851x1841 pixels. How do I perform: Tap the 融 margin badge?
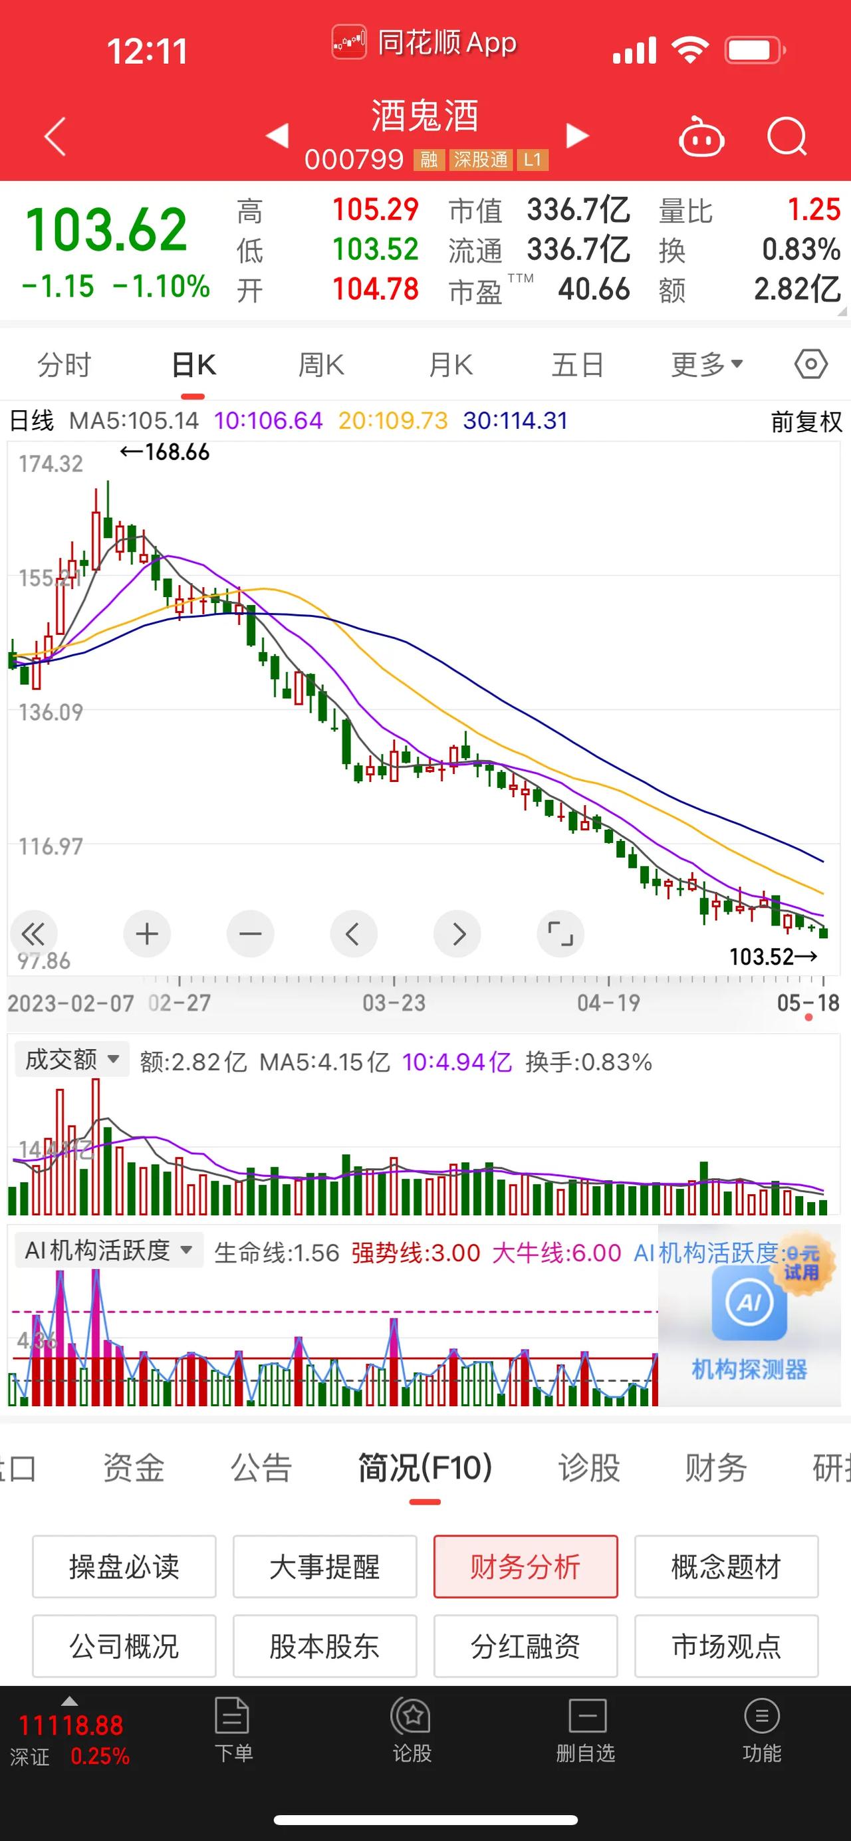point(429,160)
